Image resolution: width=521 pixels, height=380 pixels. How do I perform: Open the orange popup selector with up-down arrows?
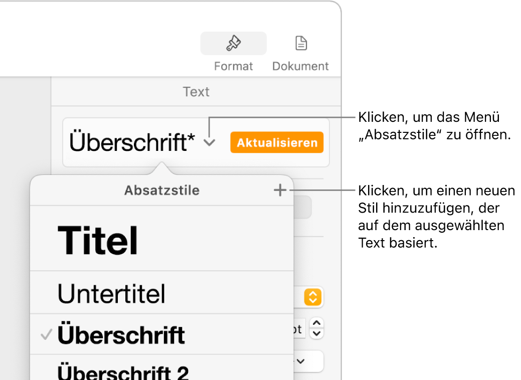313,297
